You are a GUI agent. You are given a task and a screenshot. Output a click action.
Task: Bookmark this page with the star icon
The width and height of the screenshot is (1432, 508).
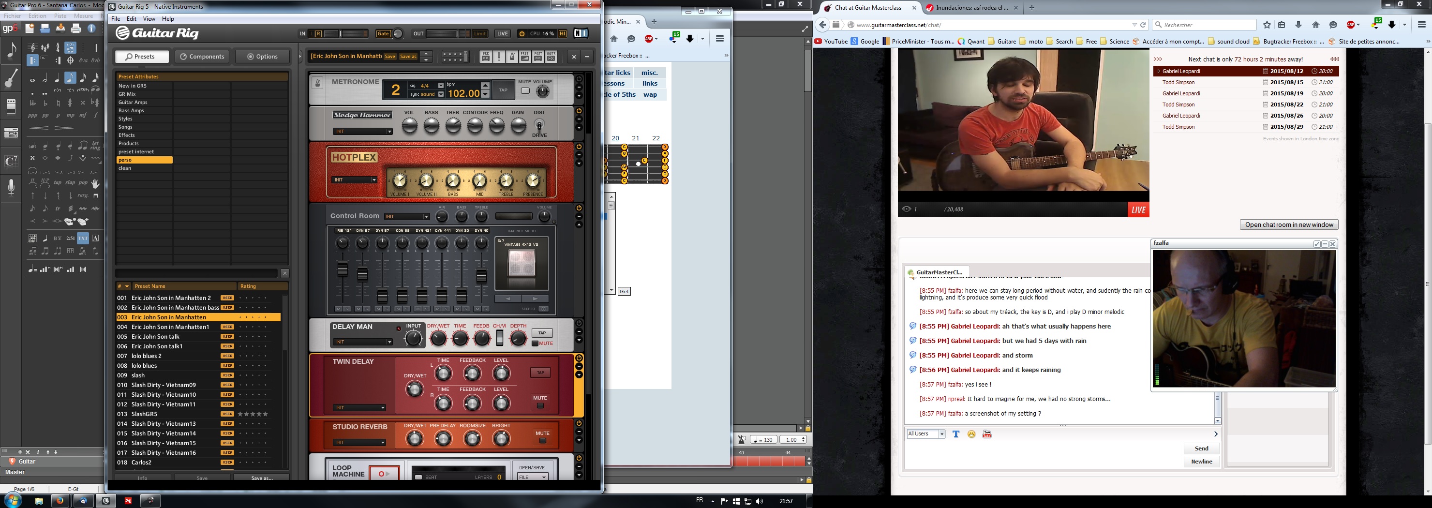click(1267, 25)
